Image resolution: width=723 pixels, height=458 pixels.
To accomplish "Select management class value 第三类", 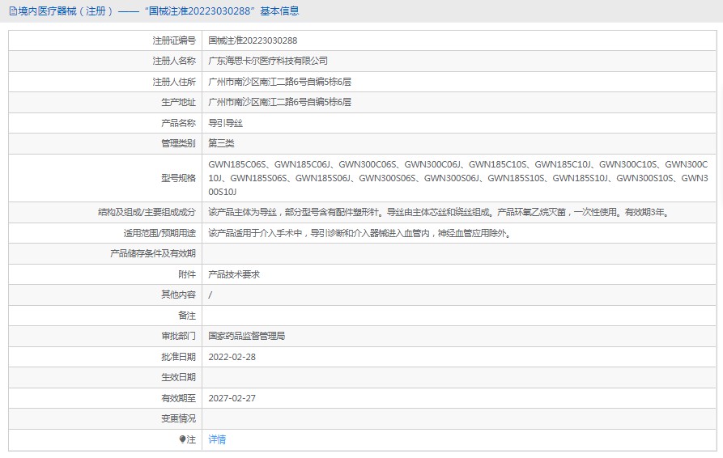I will pos(221,143).
